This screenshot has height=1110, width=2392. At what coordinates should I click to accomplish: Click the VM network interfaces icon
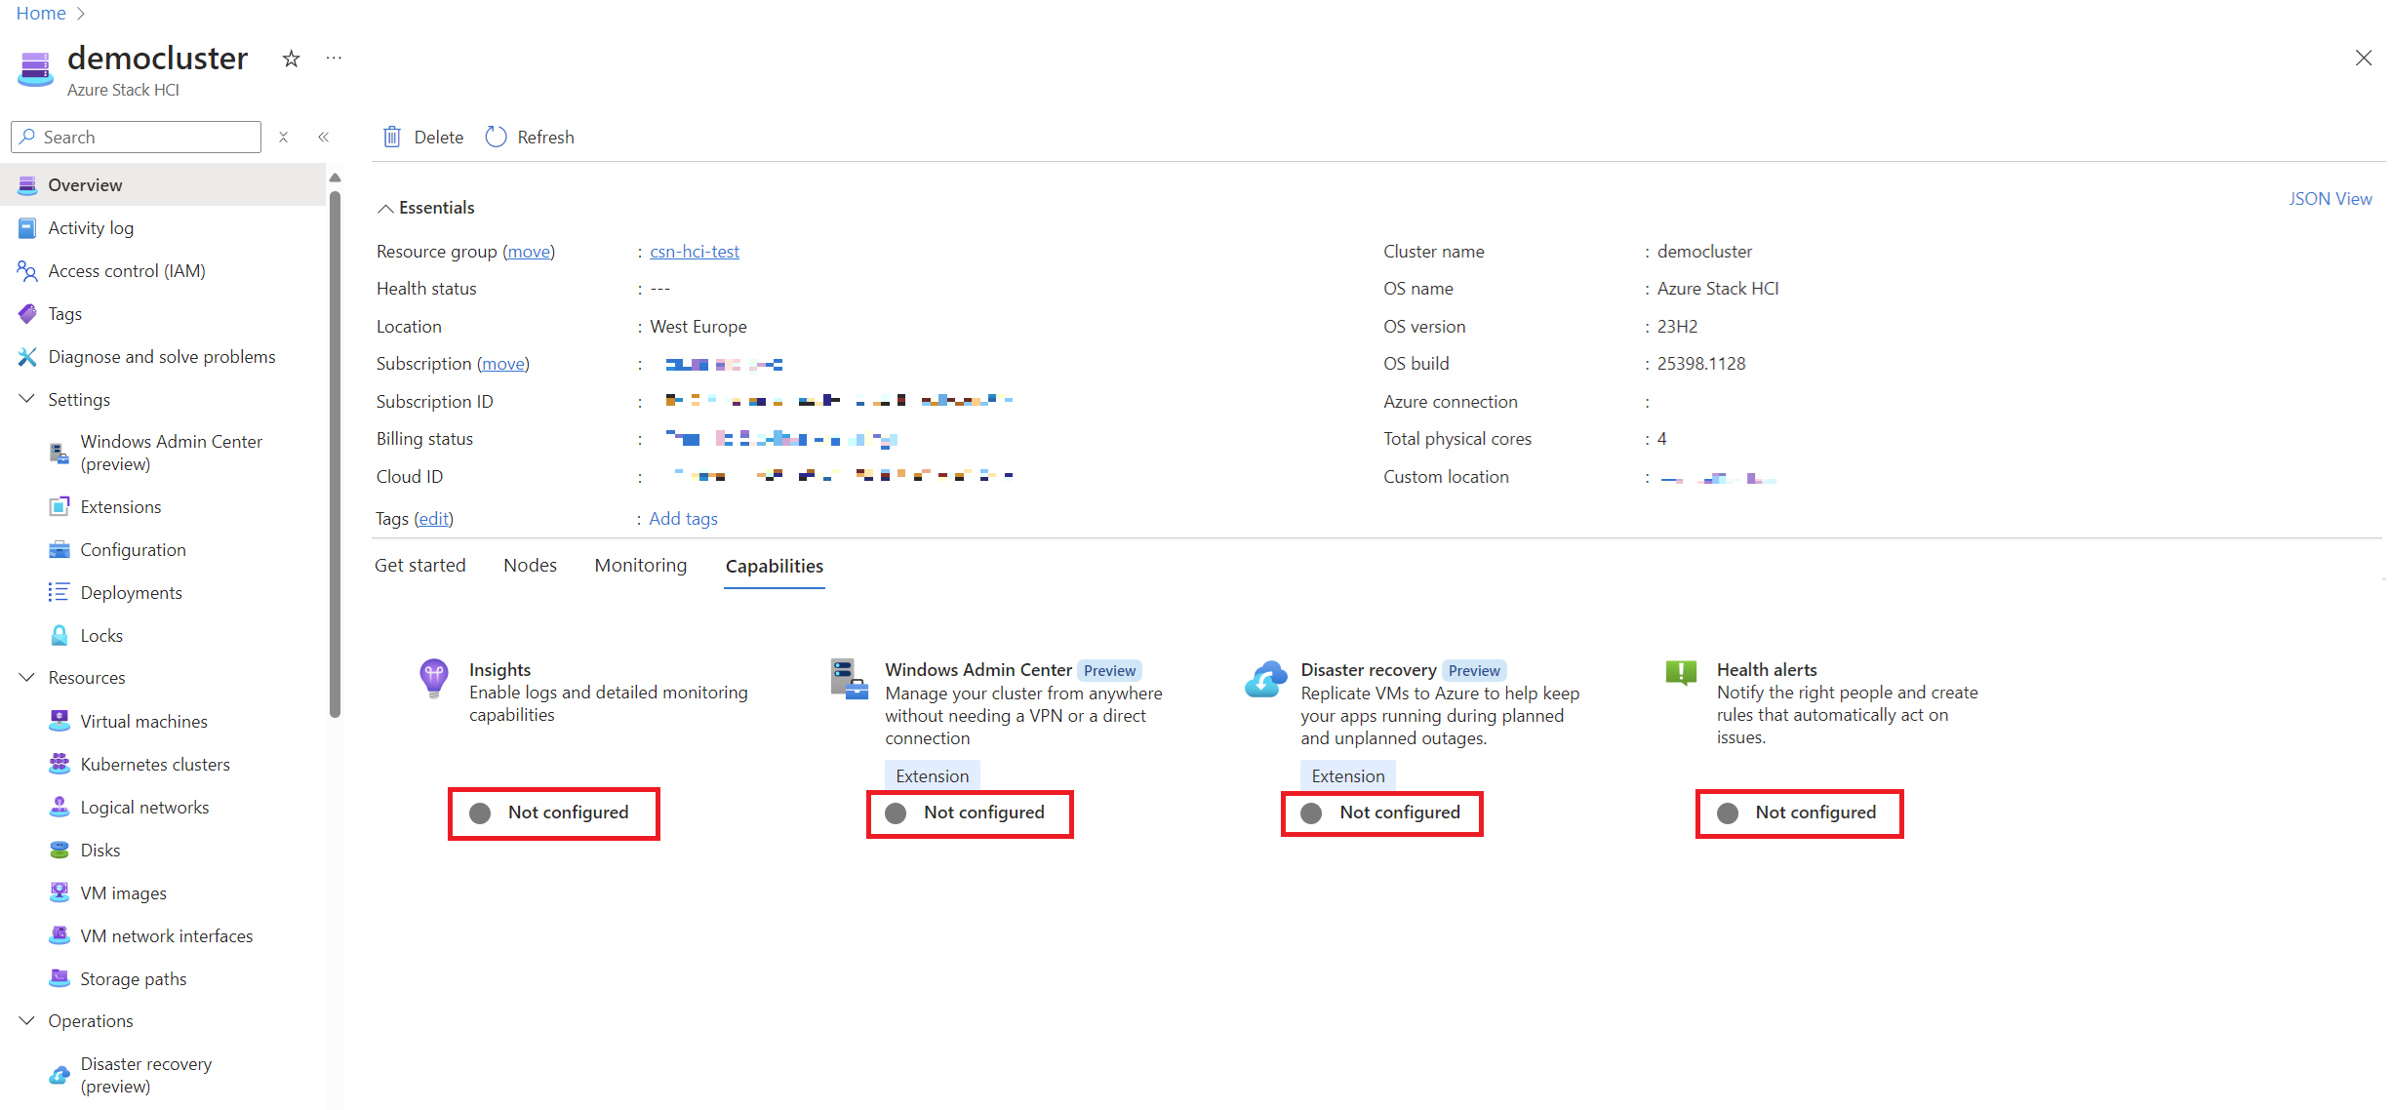click(60, 935)
